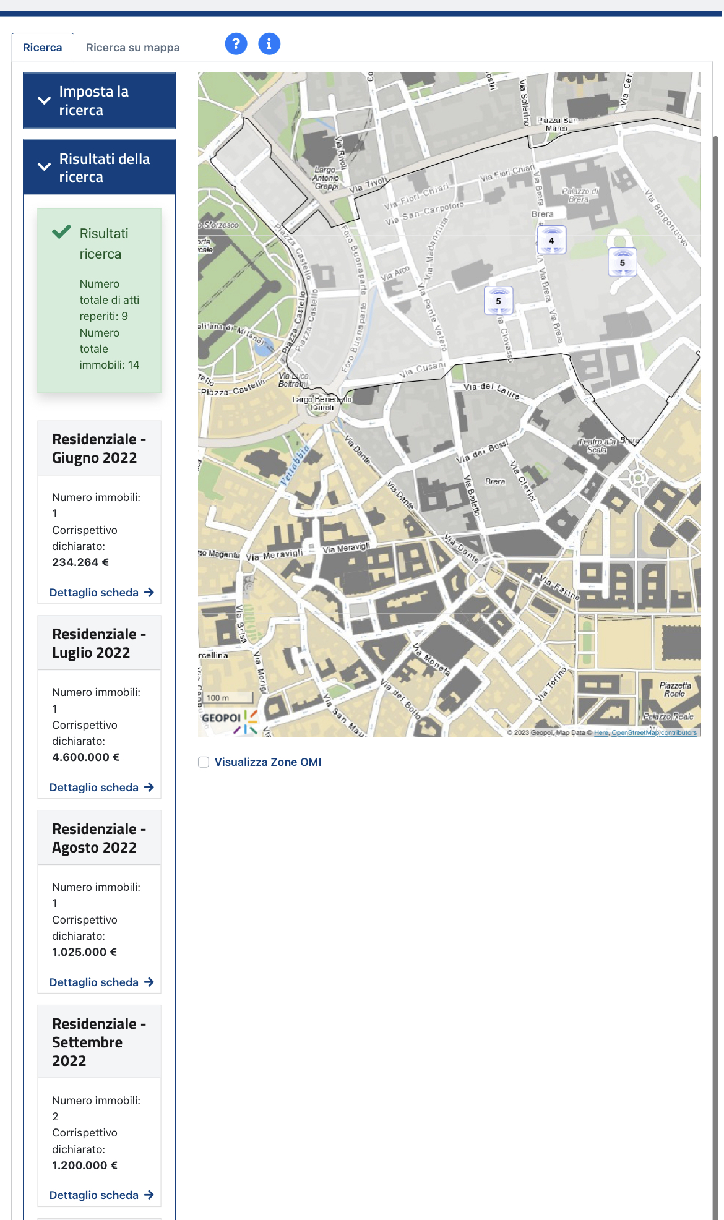
Task: Enable the Visualizza Zone OMI checkbox
Action: pos(204,762)
